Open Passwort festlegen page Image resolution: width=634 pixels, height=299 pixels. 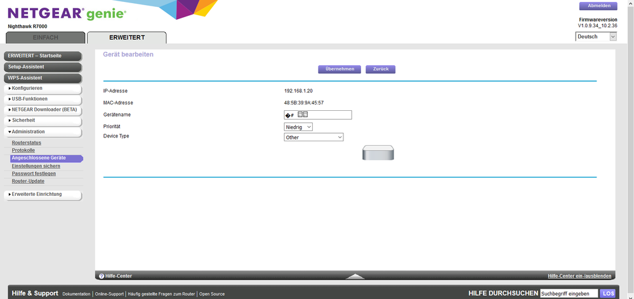34,174
